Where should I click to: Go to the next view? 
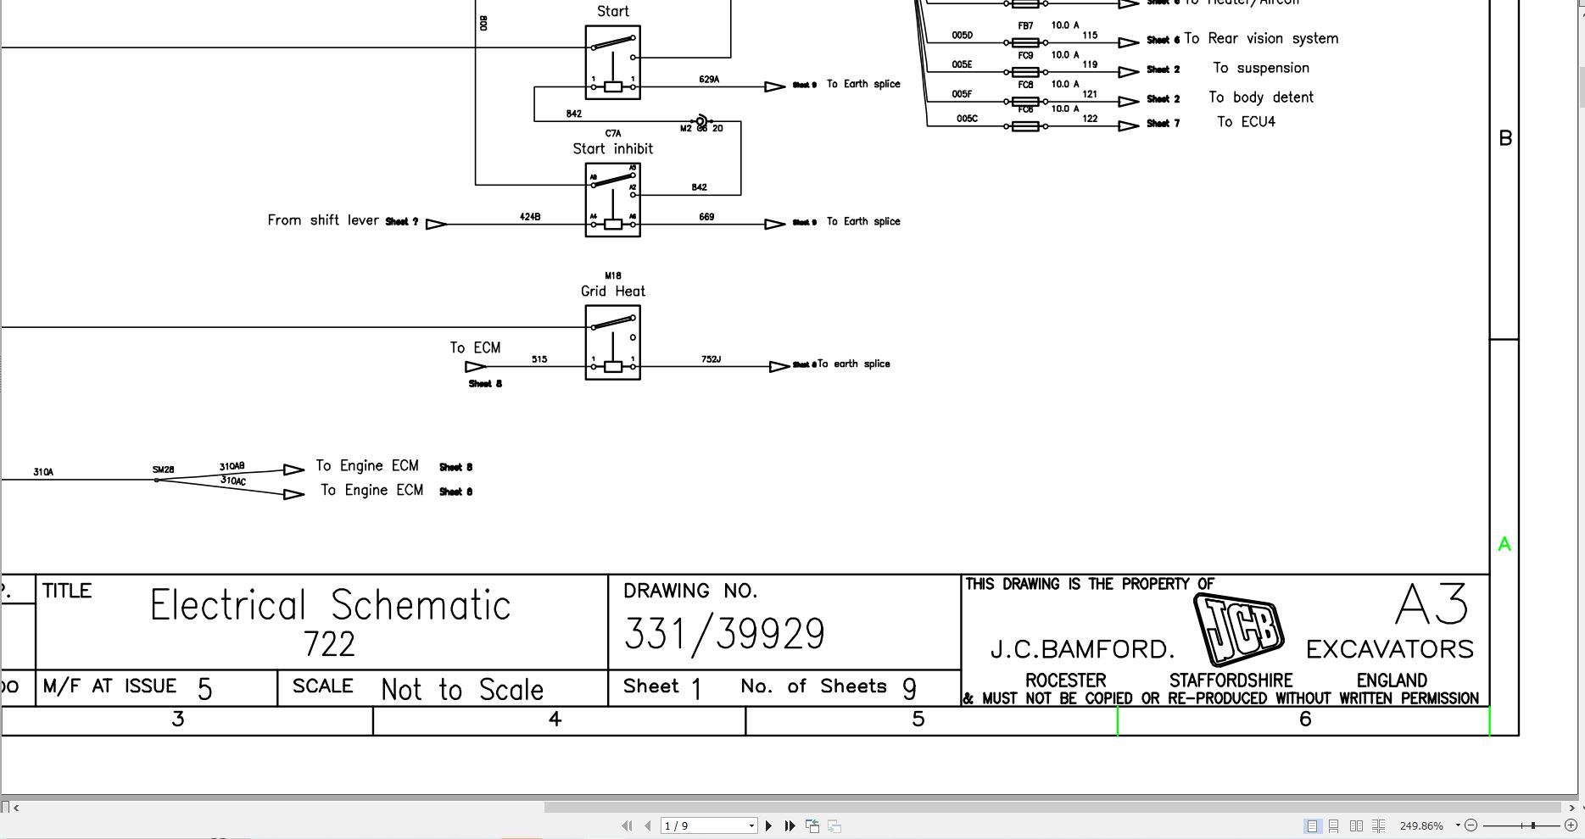836,825
